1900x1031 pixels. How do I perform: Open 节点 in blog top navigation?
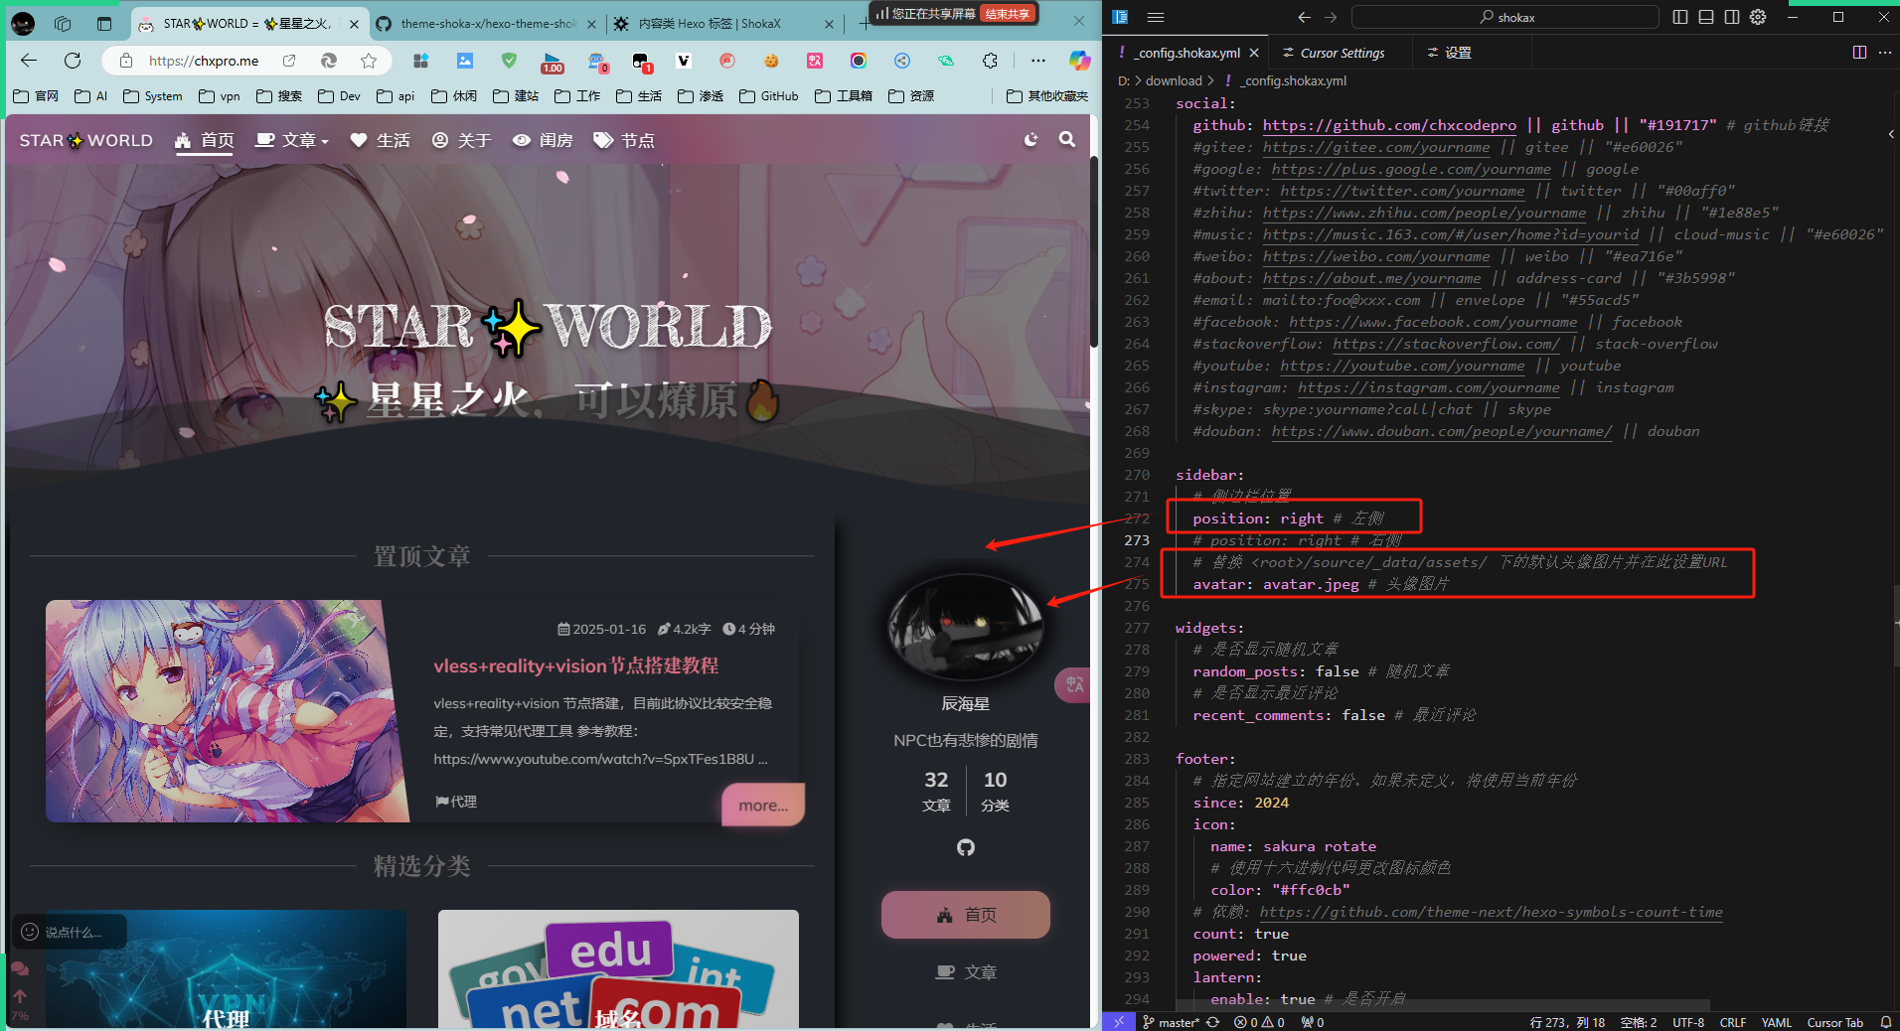pyautogui.click(x=625, y=141)
